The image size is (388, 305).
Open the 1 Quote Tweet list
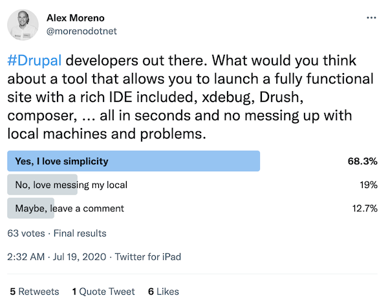click(103, 291)
